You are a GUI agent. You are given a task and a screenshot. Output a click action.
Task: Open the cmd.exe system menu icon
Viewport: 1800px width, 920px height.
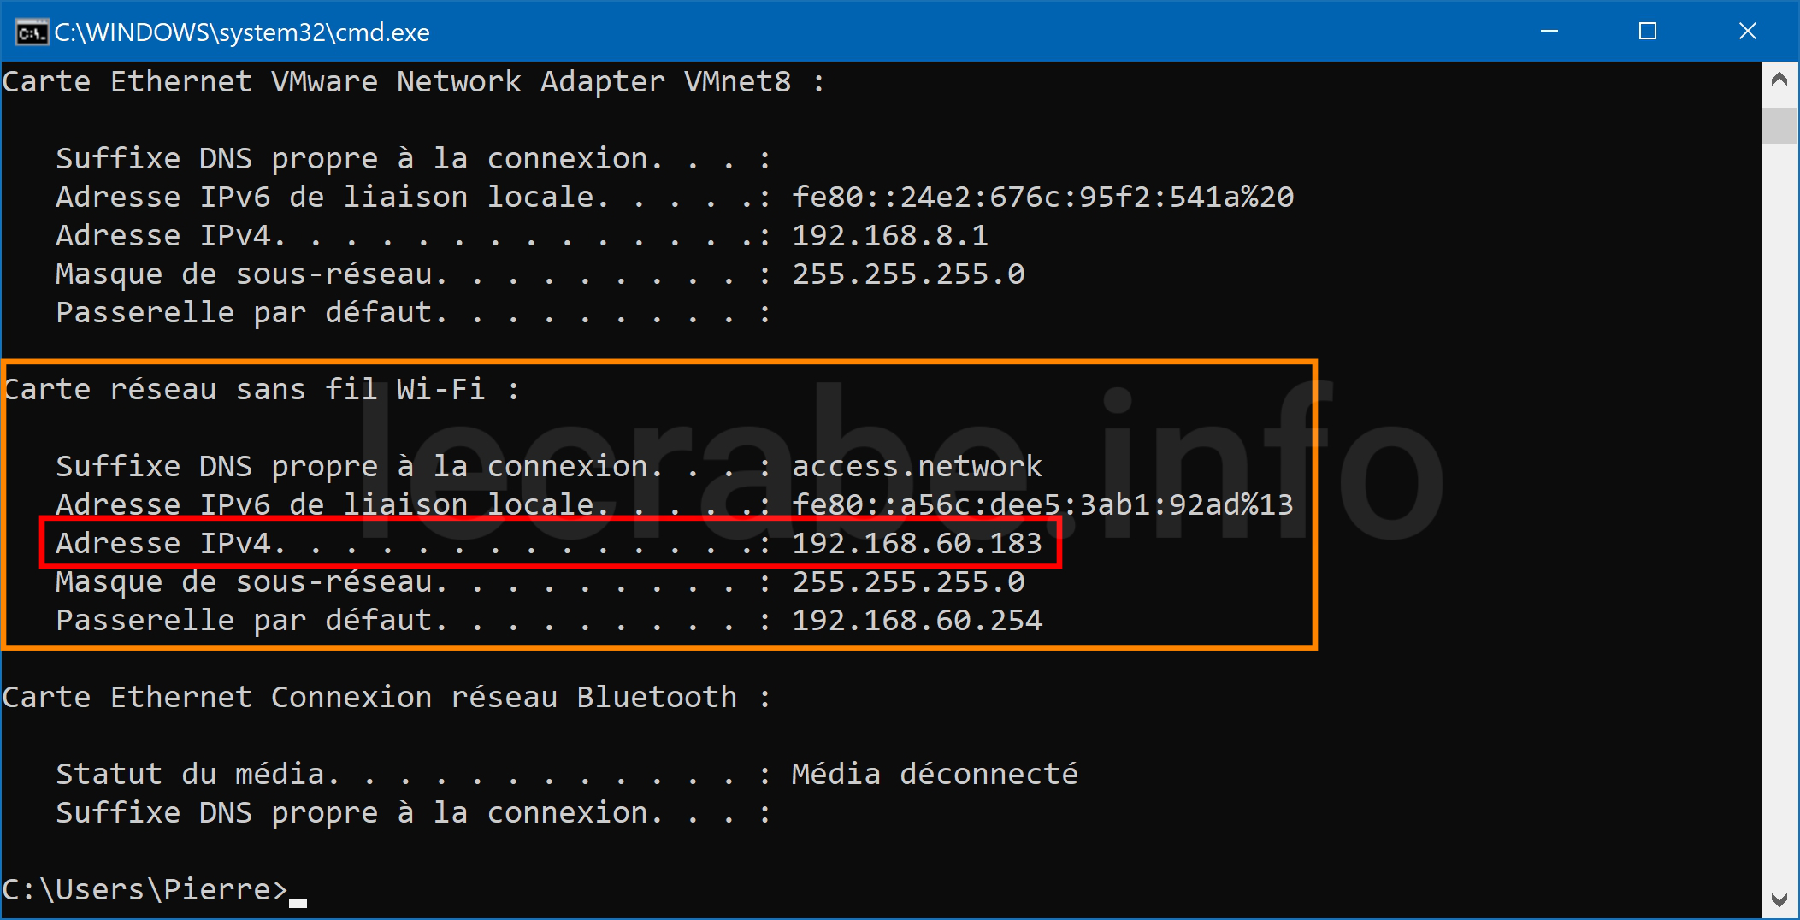tap(32, 32)
